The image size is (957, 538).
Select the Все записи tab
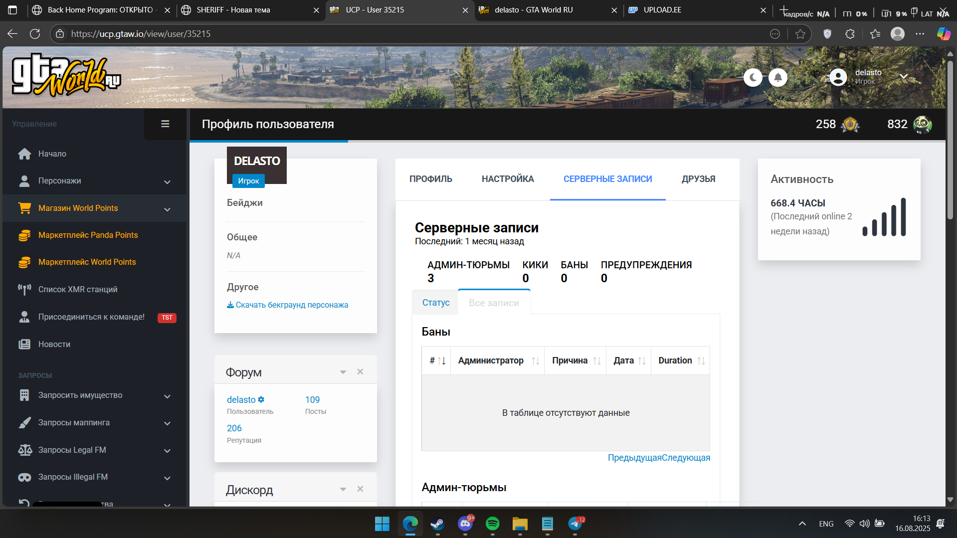[x=494, y=303]
